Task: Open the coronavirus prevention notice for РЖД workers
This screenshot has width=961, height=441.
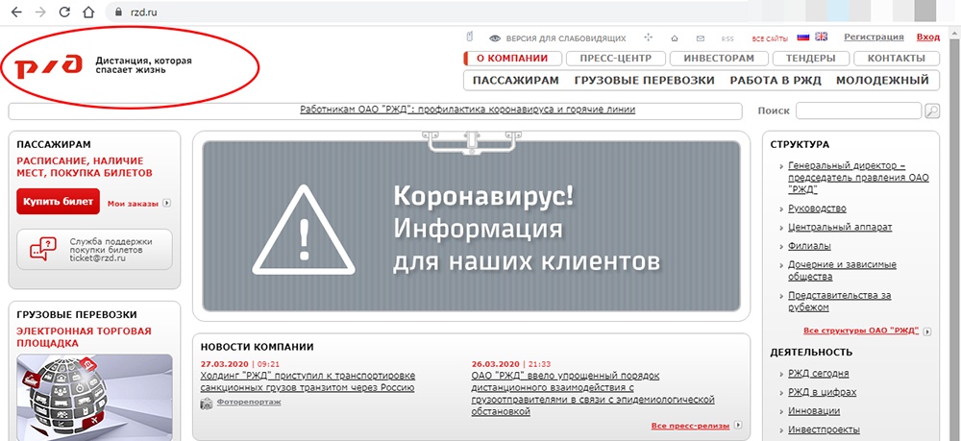Action: [468, 110]
